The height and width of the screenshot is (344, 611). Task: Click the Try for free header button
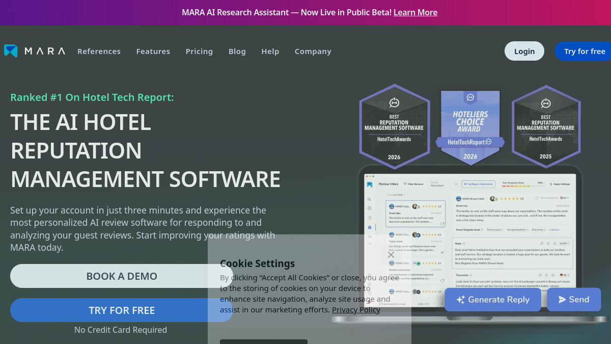(583, 51)
